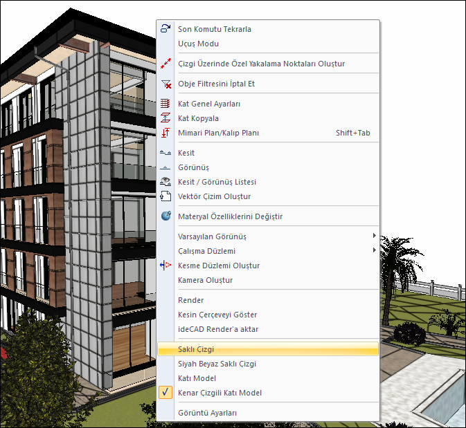Click the Kat Genel Ayarları icon
The width and height of the screenshot is (466, 428).
pos(165,104)
